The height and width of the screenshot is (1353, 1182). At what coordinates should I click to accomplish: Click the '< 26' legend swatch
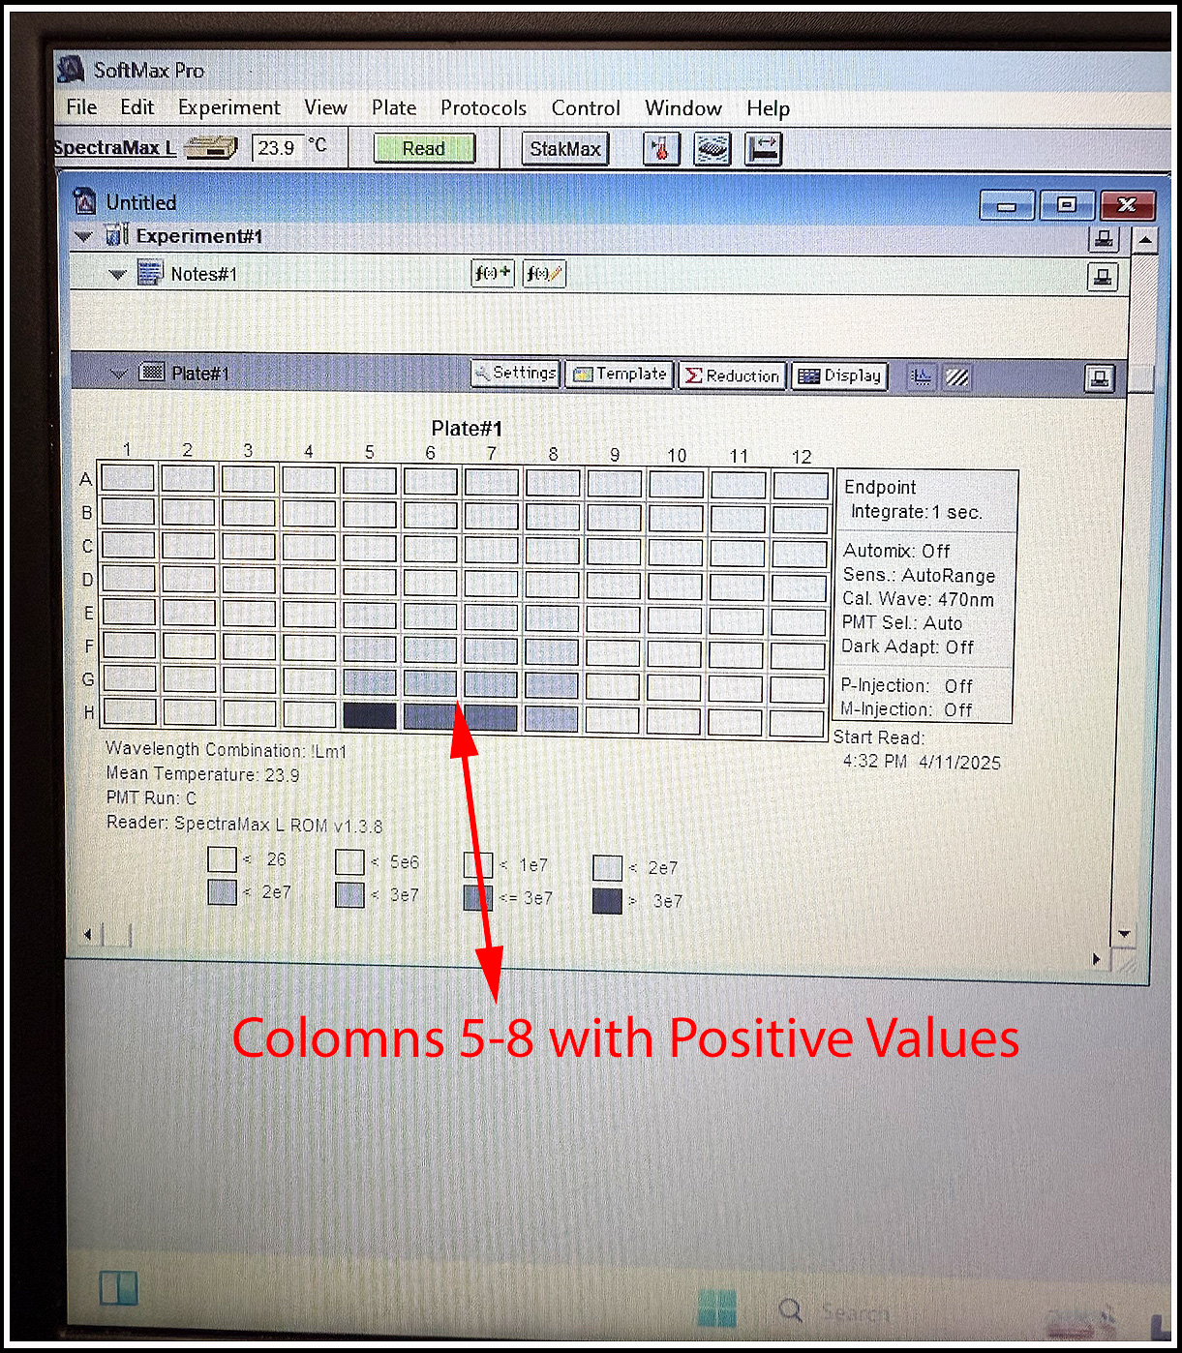(222, 859)
